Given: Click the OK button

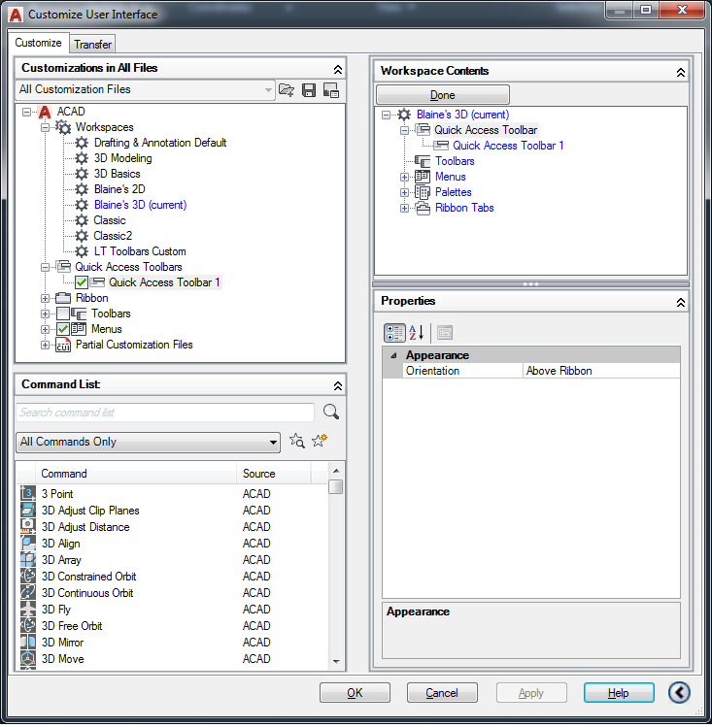Looking at the screenshot, I should pos(355,693).
